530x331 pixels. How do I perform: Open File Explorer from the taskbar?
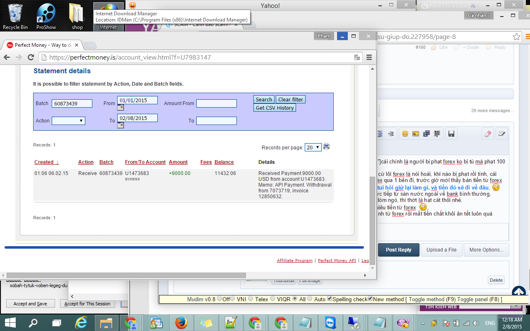point(107,322)
